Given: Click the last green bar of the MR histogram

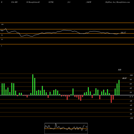Looking at the screenshot, I should (119, 88).
